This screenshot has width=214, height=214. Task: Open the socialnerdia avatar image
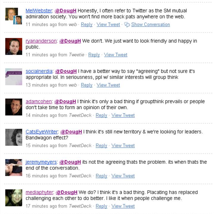click(14, 77)
